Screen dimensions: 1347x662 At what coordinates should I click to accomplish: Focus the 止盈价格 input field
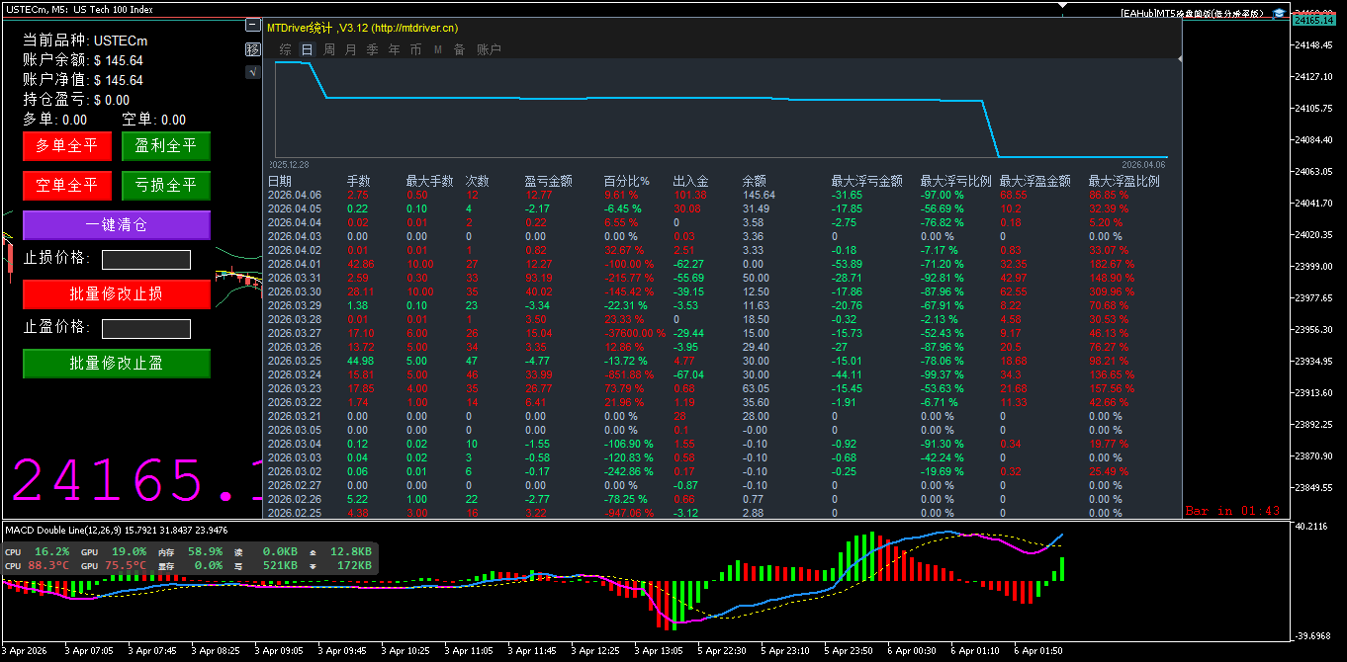pyautogui.click(x=146, y=329)
